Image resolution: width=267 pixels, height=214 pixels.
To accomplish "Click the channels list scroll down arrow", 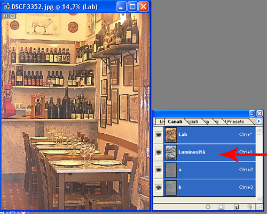I will [259, 198].
